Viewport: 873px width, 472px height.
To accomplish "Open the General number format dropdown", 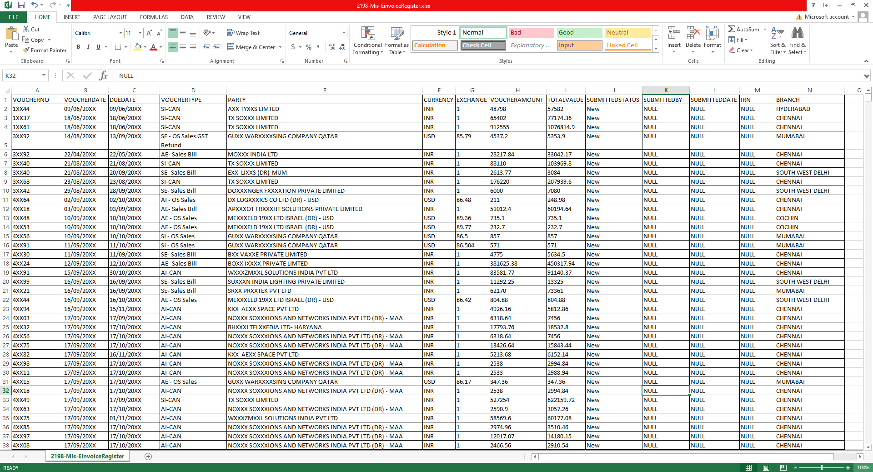I will pos(343,33).
